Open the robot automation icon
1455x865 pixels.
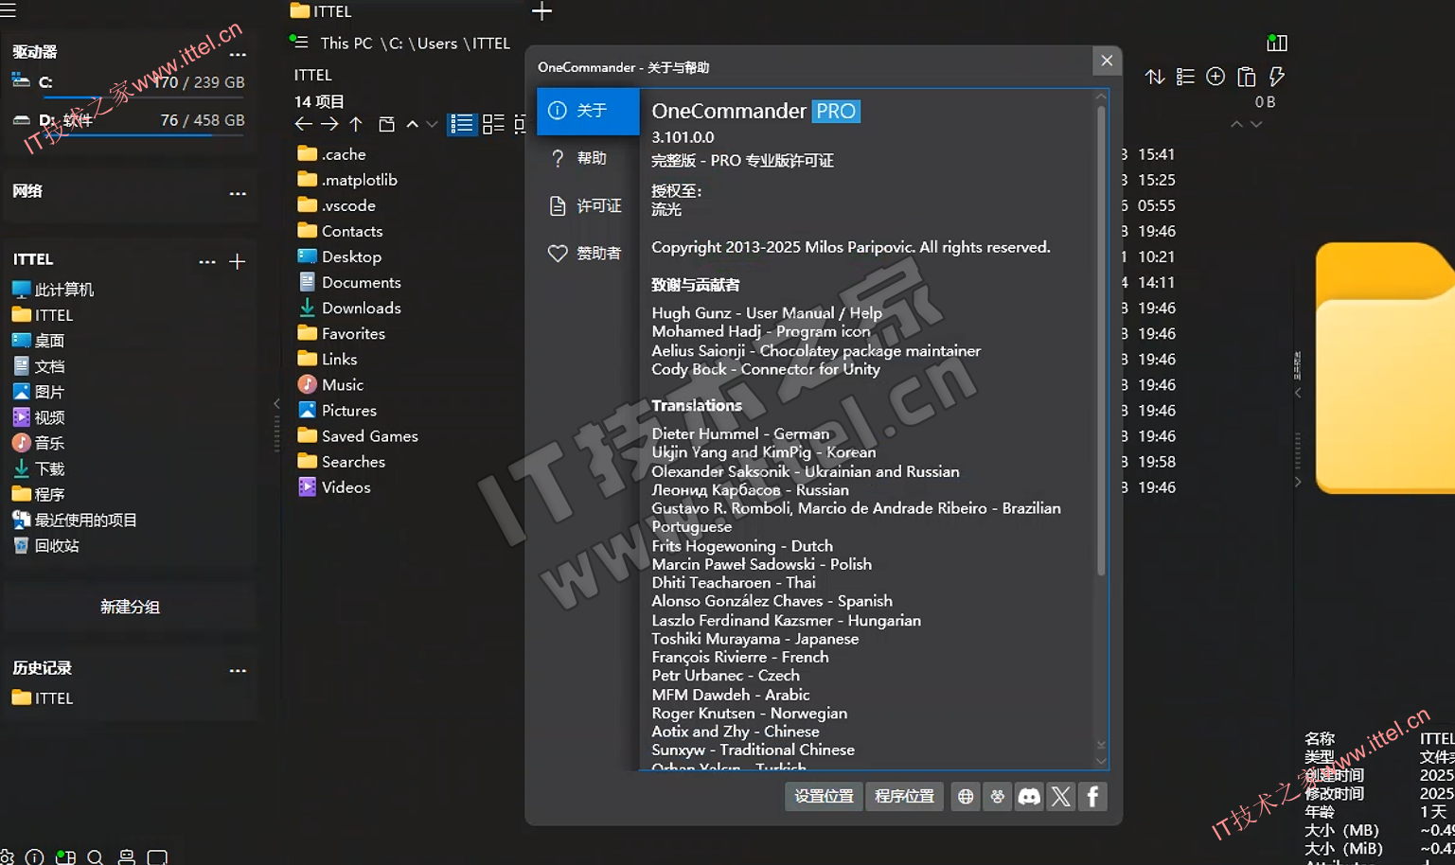click(126, 857)
